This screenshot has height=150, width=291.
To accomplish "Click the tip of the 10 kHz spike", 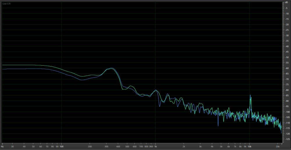I will click(x=250, y=95).
